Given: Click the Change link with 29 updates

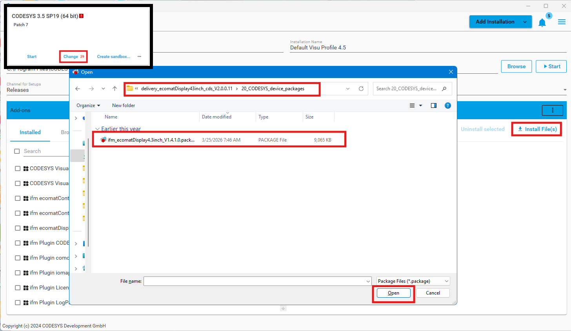Looking at the screenshot, I should 74,56.
